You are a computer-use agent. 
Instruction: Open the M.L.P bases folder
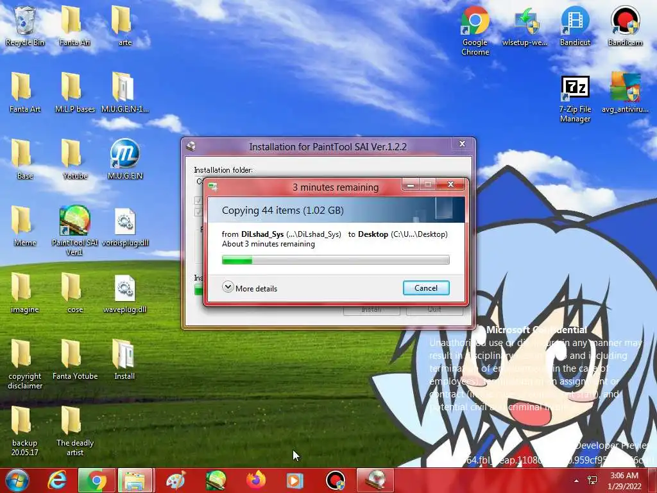click(74, 92)
